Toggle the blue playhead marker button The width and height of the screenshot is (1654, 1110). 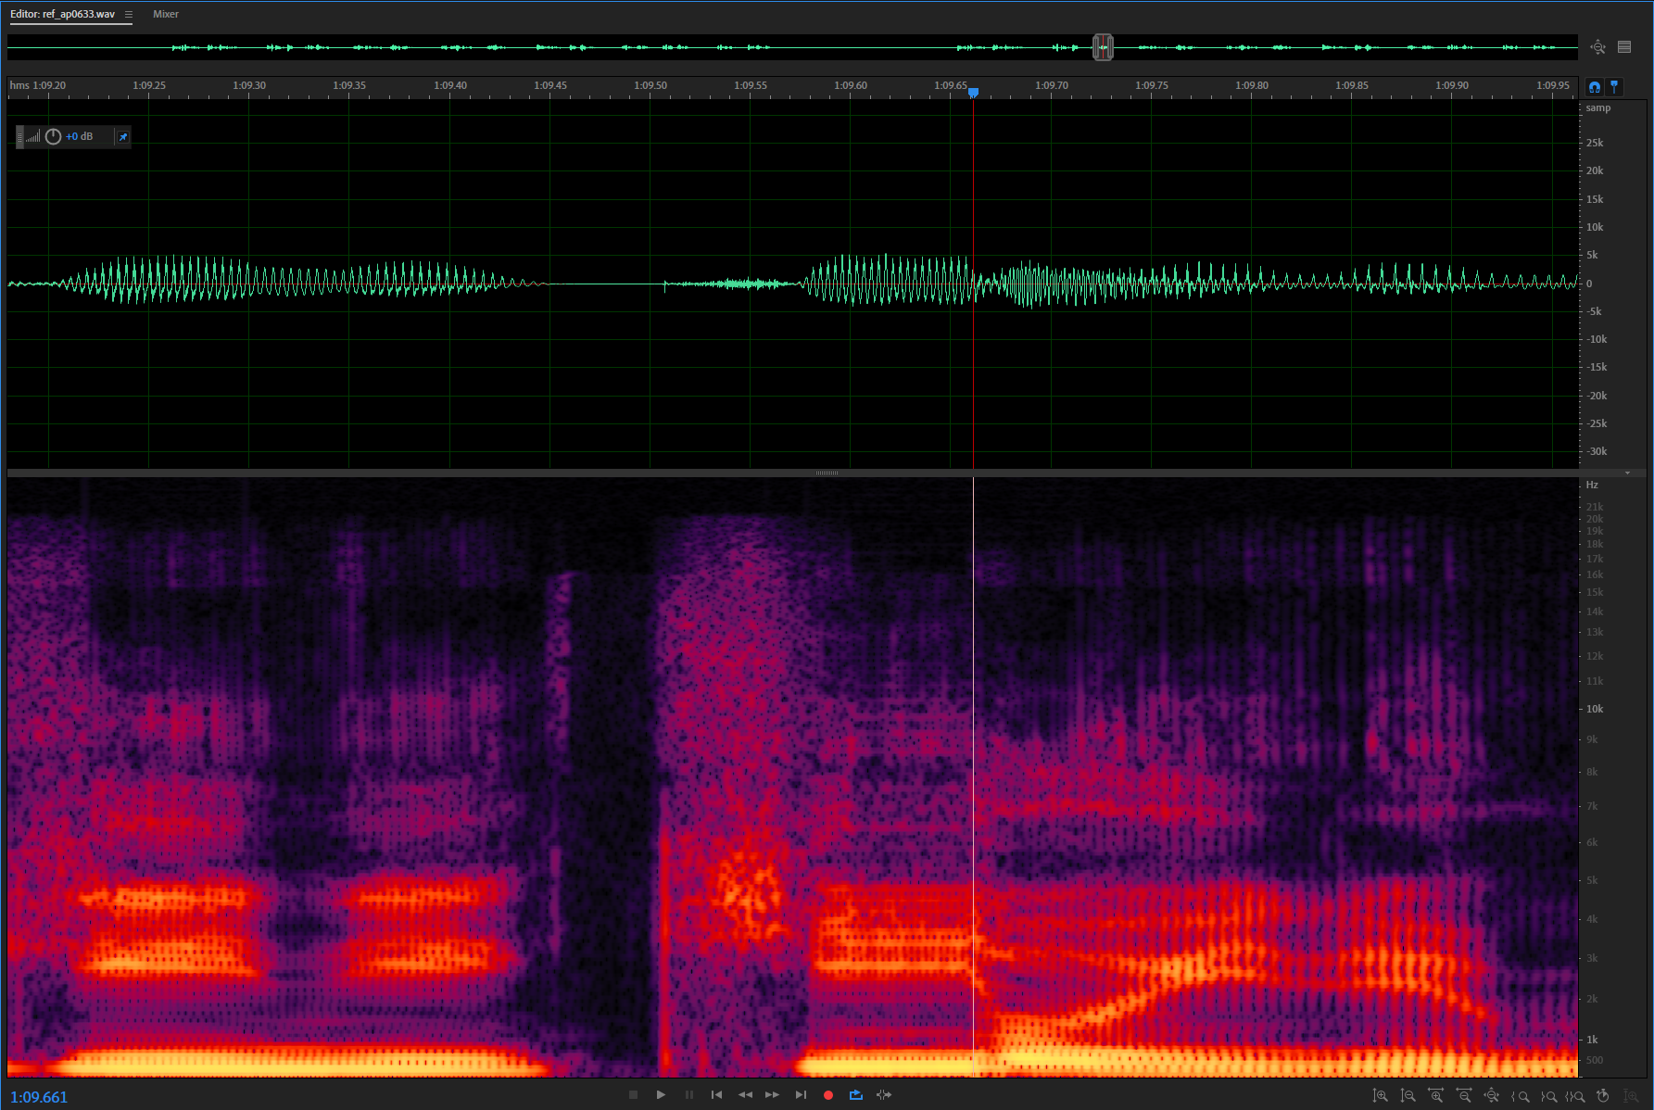(1614, 87)
